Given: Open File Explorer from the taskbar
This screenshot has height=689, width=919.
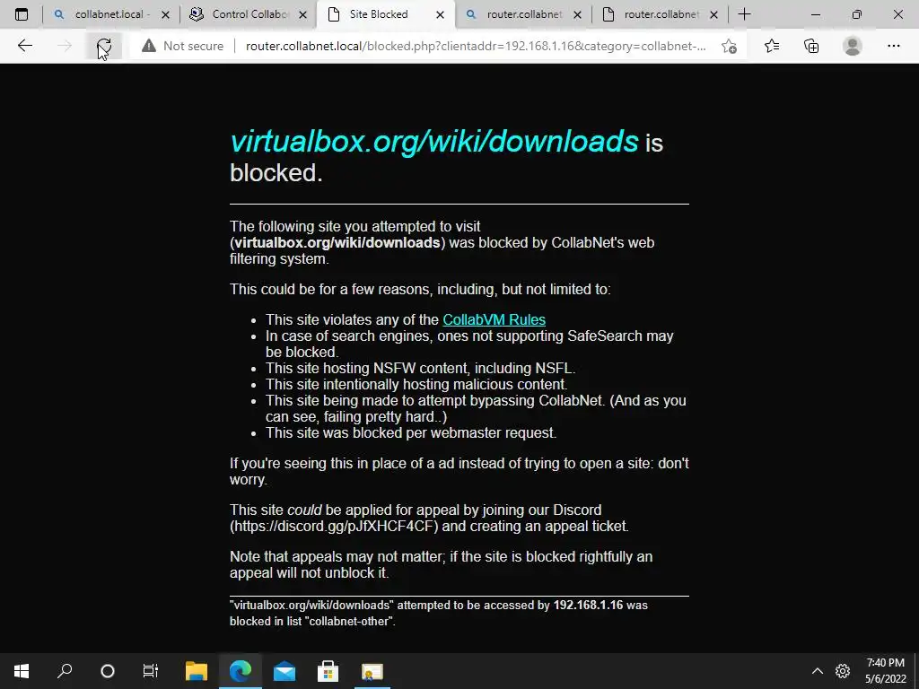Looking at the screenshot, I should point(197,671).
